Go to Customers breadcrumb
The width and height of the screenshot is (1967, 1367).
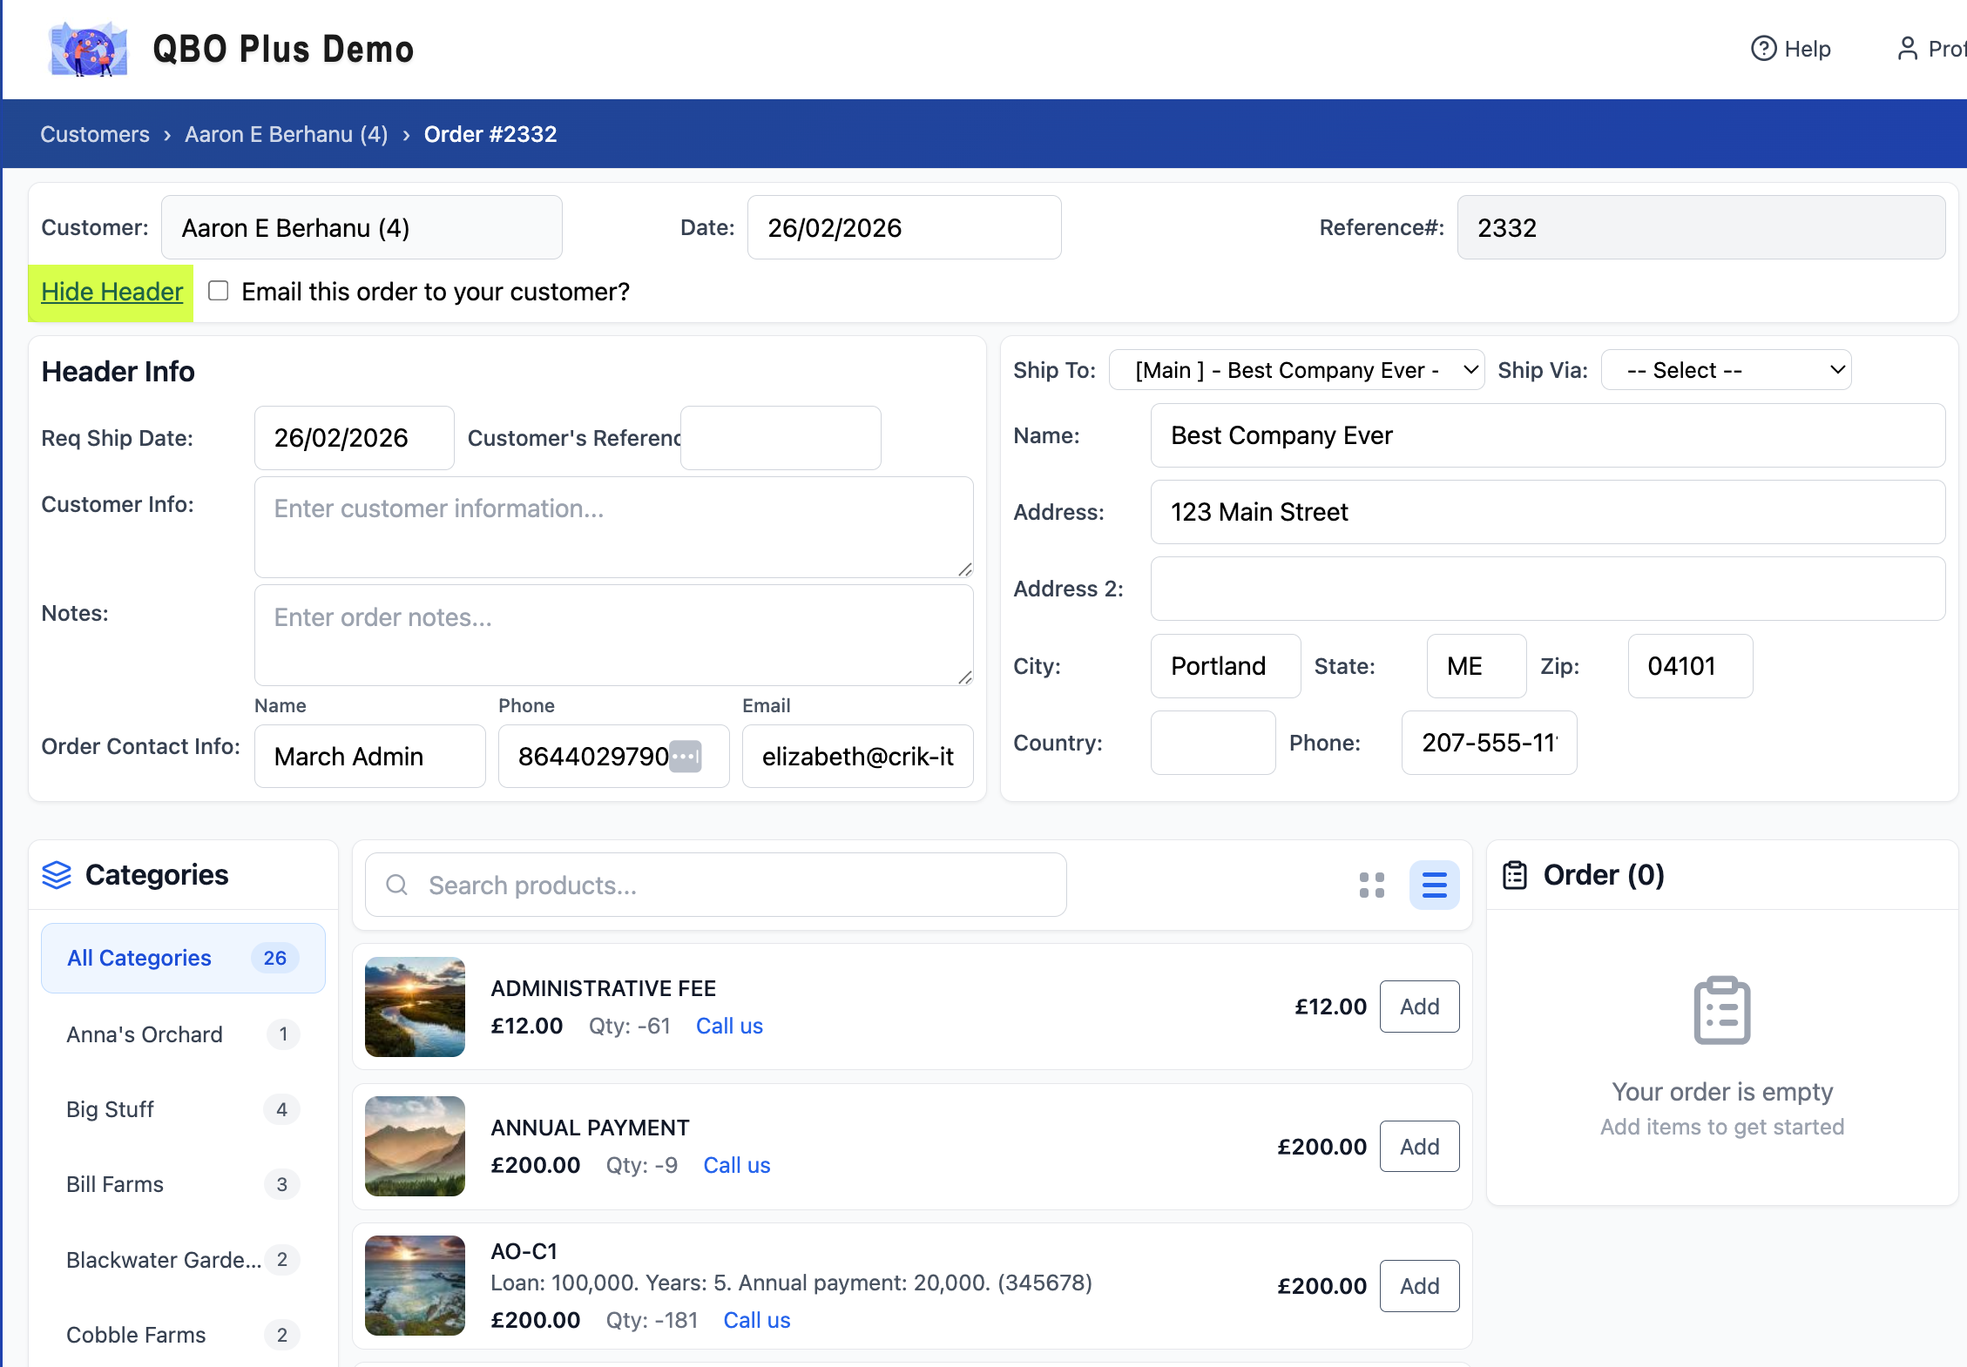[x=95, y=134]
